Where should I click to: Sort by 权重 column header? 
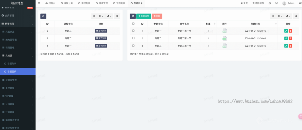click(x=208, y=24)
